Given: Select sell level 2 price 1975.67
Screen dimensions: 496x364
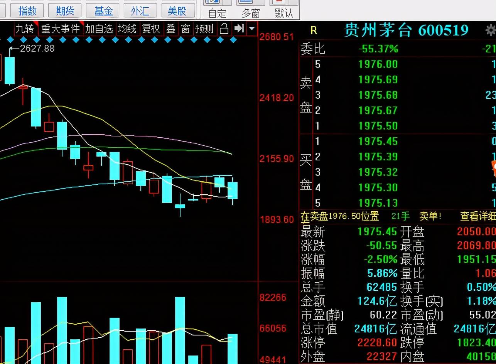Looking at the screenshot, I should 378,111.
